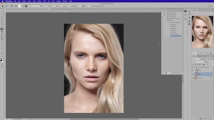
Task: Toggle the first Make layer step checkbox
Action: tap(162, 26)
